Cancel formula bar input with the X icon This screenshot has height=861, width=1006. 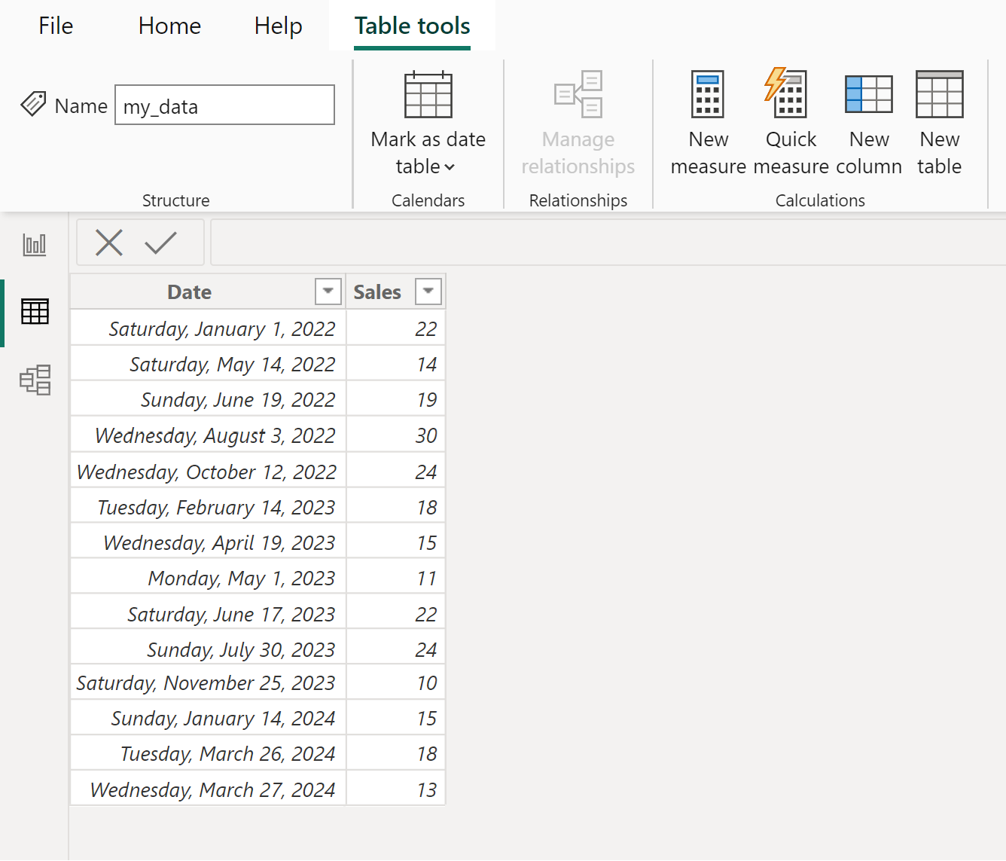tap(108, 243)
